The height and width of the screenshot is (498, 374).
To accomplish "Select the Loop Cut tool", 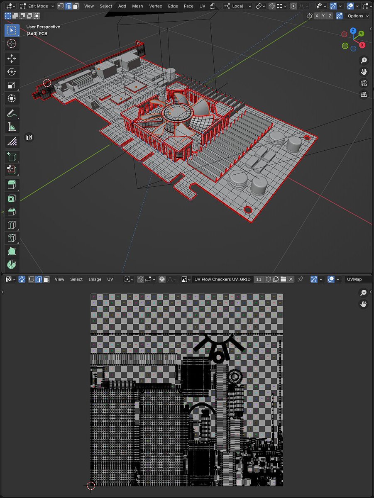I will (12, 225).
